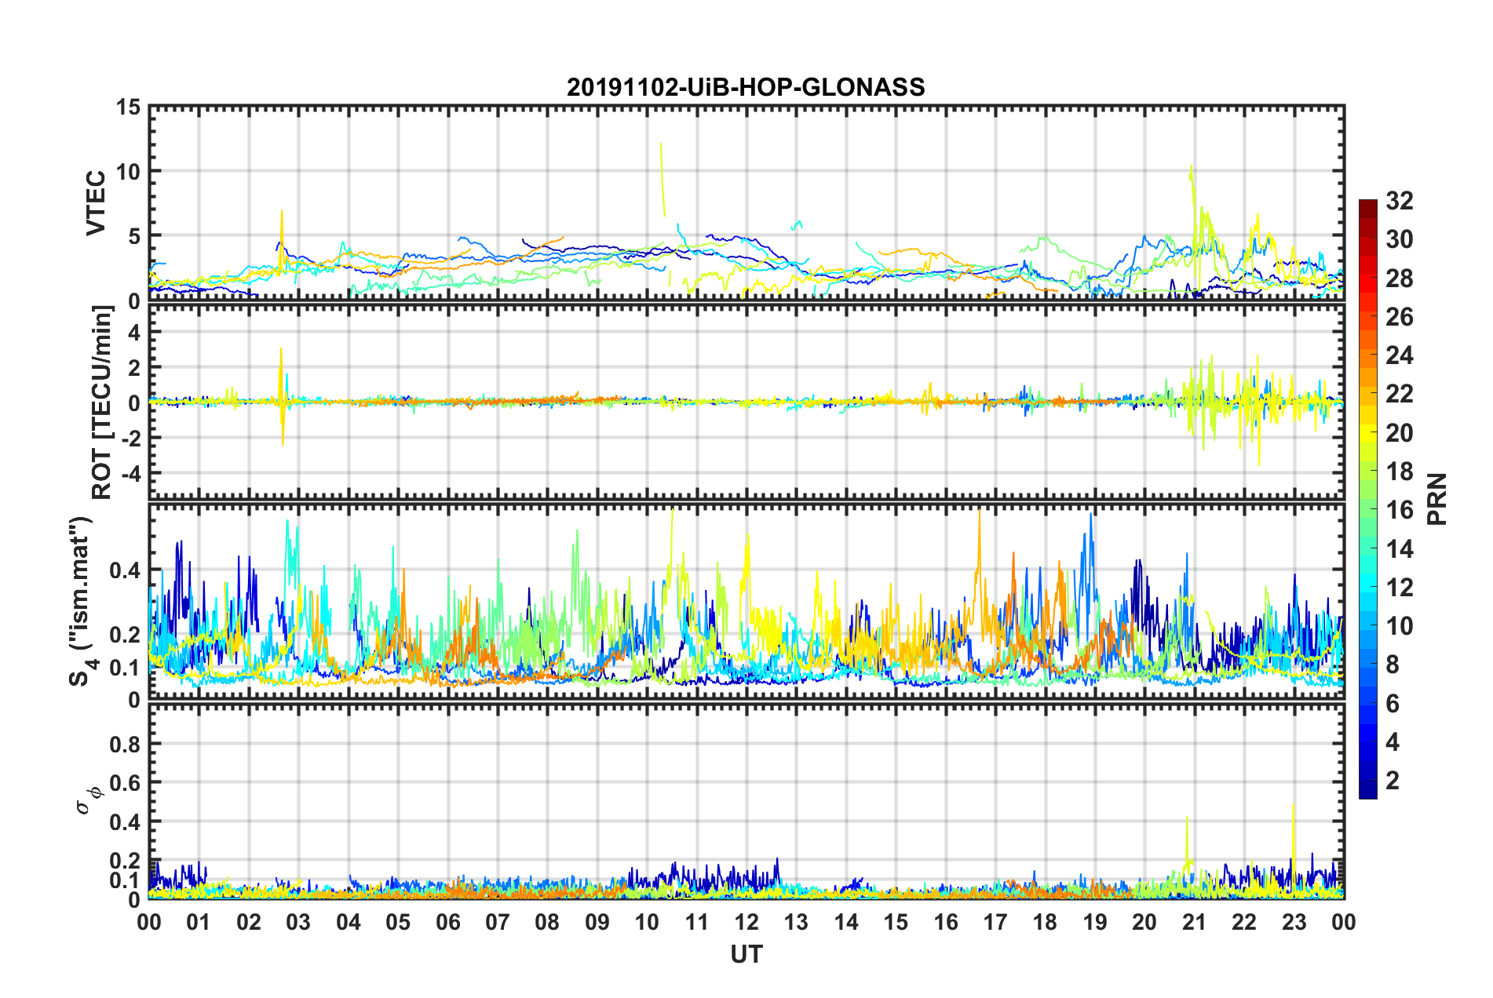Click sigma phi axis tick label 0.8
The height and width of the screenshot is (998, 1493).
[x=125, y=744]
